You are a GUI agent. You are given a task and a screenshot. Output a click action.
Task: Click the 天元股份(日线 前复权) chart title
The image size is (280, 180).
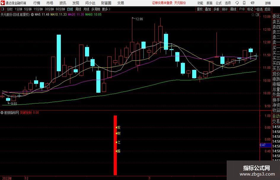click(15, 14)
